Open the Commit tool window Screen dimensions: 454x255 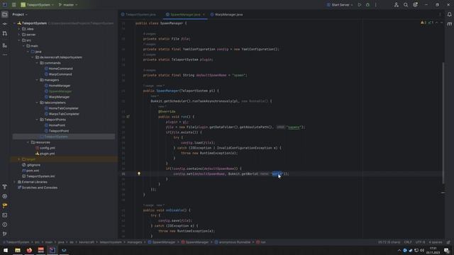pos(5,24)
